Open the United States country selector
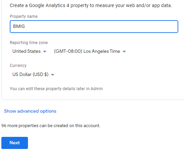Viewport: 184px width, 153px height. tap(29, 51)
